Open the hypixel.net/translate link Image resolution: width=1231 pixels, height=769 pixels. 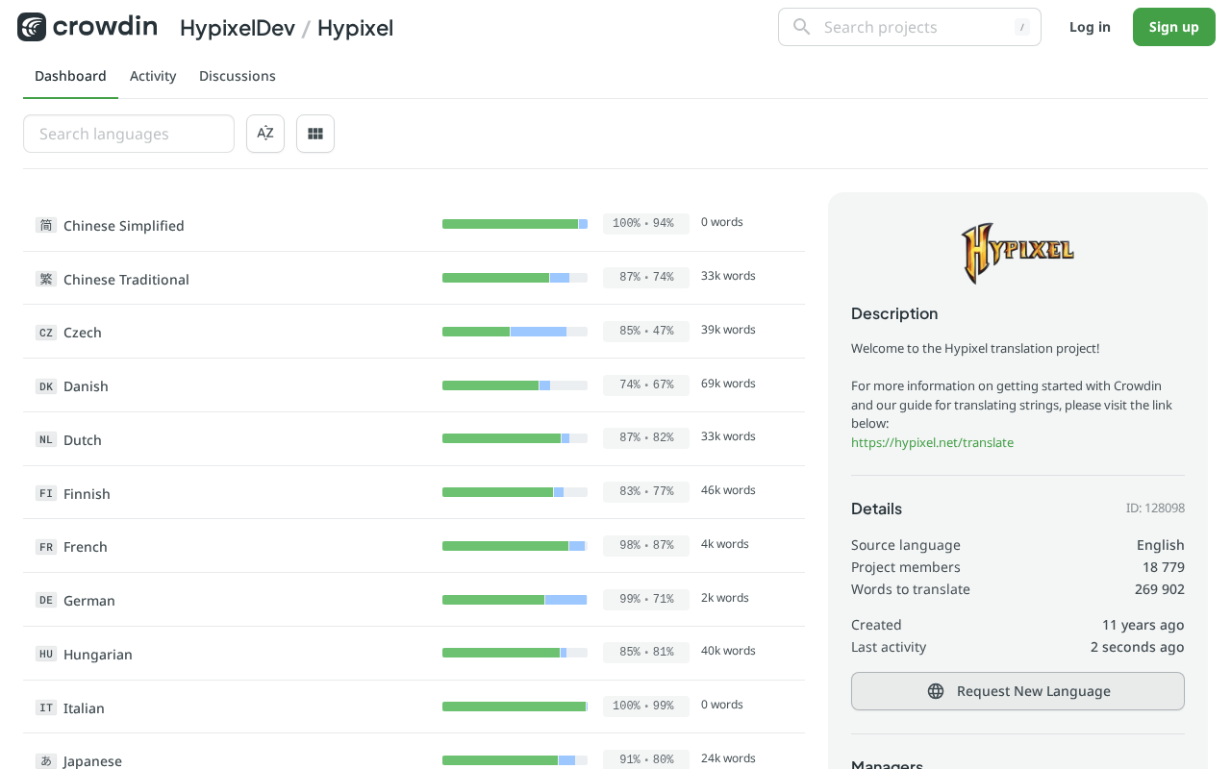(932, 442)
